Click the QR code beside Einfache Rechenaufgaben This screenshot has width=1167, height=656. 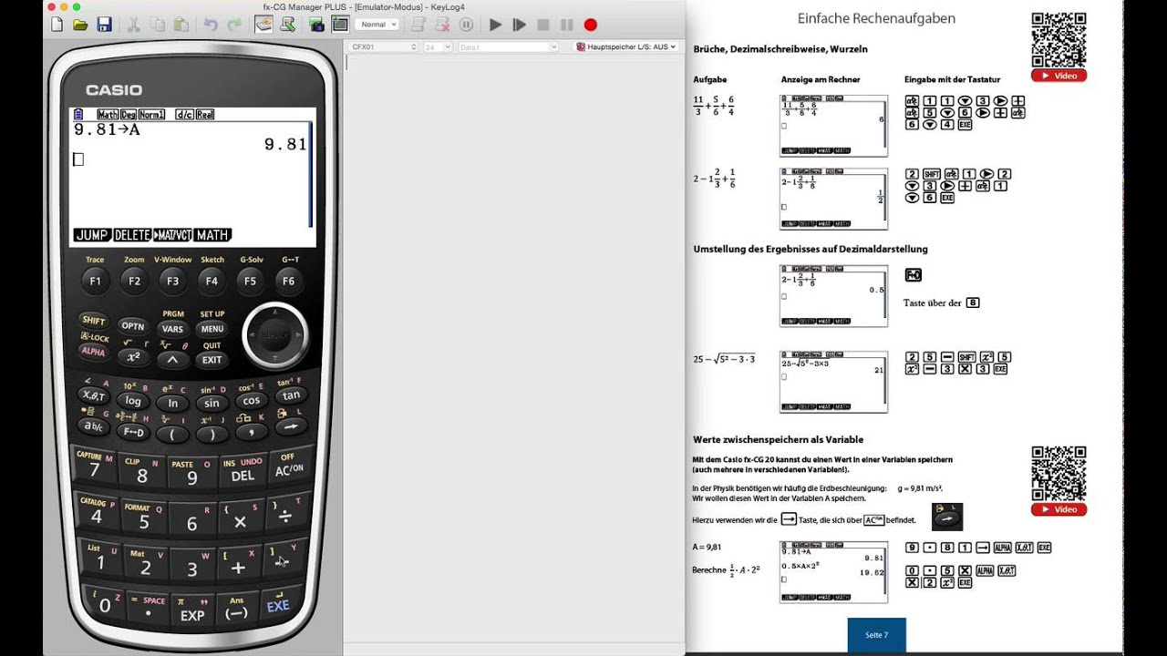[1059, 39]
